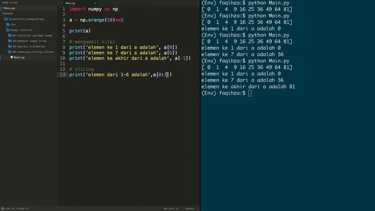Select Main.py file in the folder tree

click(19, 57)
